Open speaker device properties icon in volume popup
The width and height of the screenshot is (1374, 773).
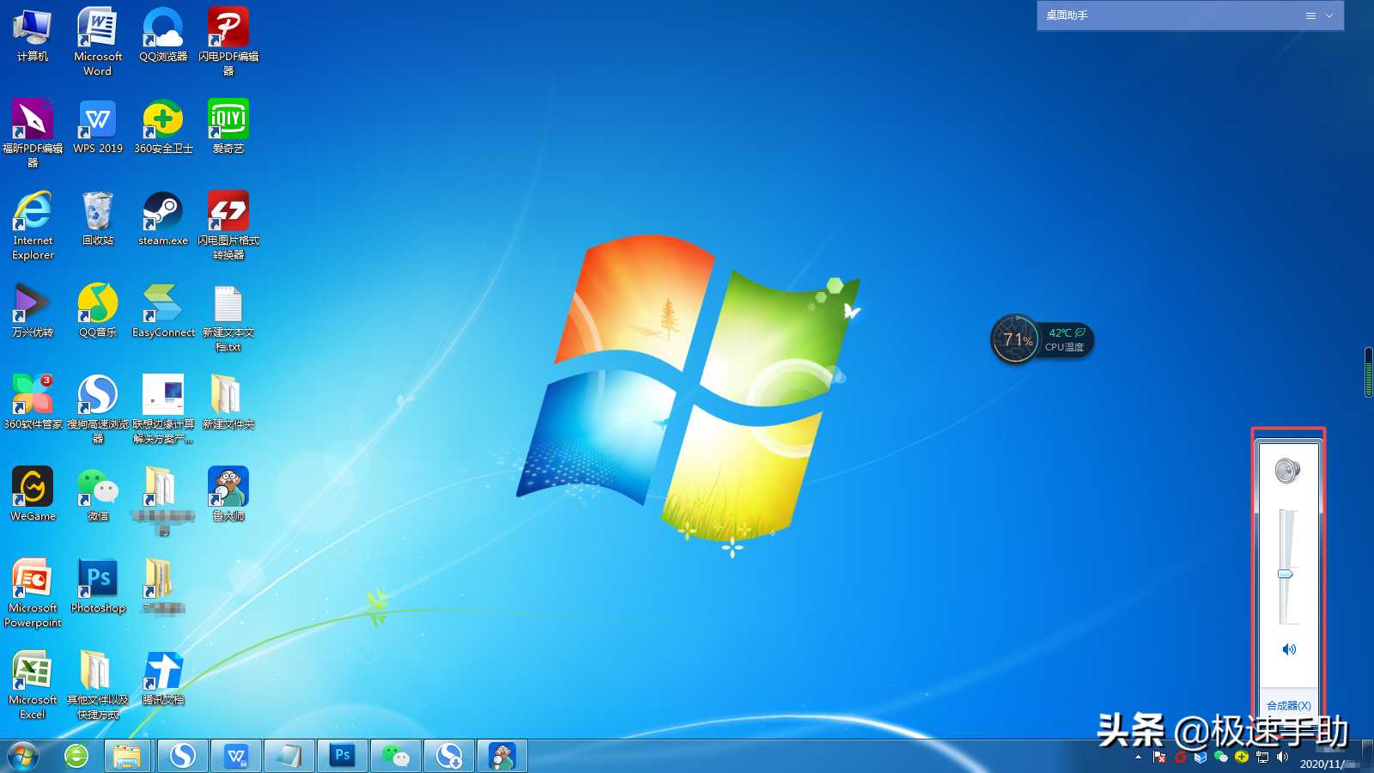click(x=1287, y=471)
